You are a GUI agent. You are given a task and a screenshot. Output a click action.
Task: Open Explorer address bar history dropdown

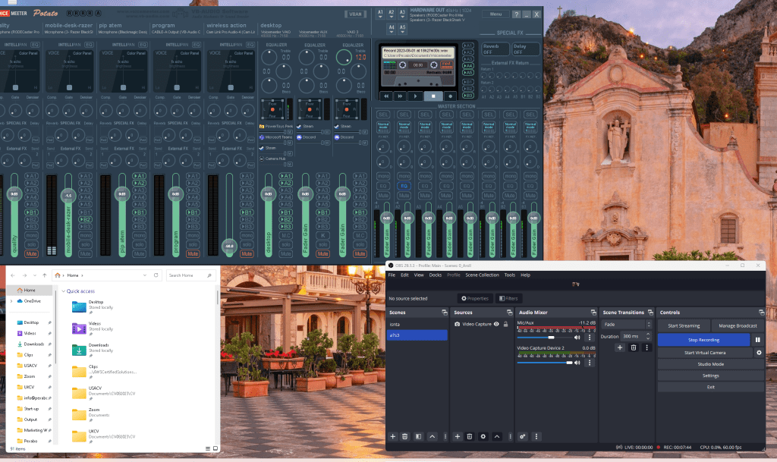click(145, 275)
